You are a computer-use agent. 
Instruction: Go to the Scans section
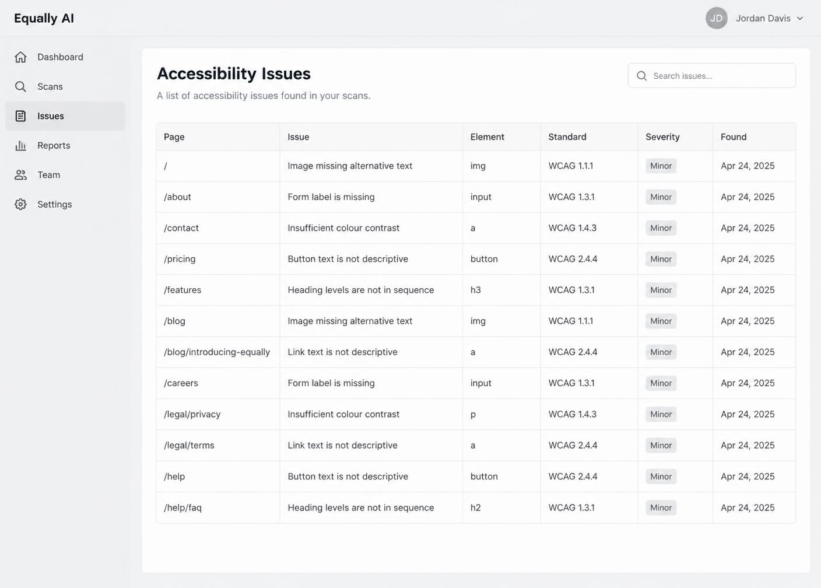point(65,86)
